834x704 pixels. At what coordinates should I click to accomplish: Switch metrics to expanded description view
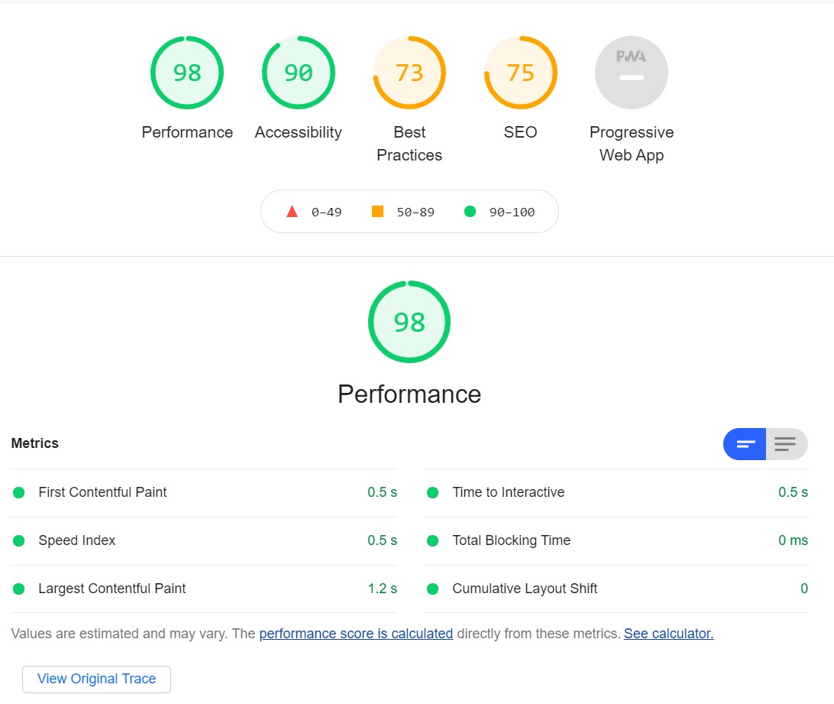point(786,444)
